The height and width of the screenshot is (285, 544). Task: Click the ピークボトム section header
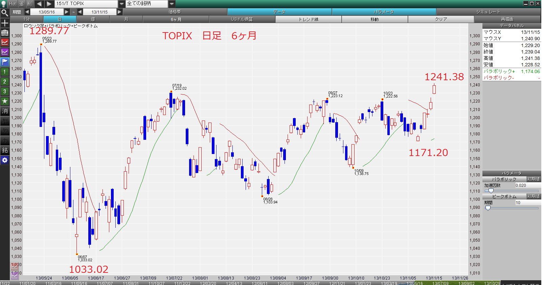[x=504, y=196]
